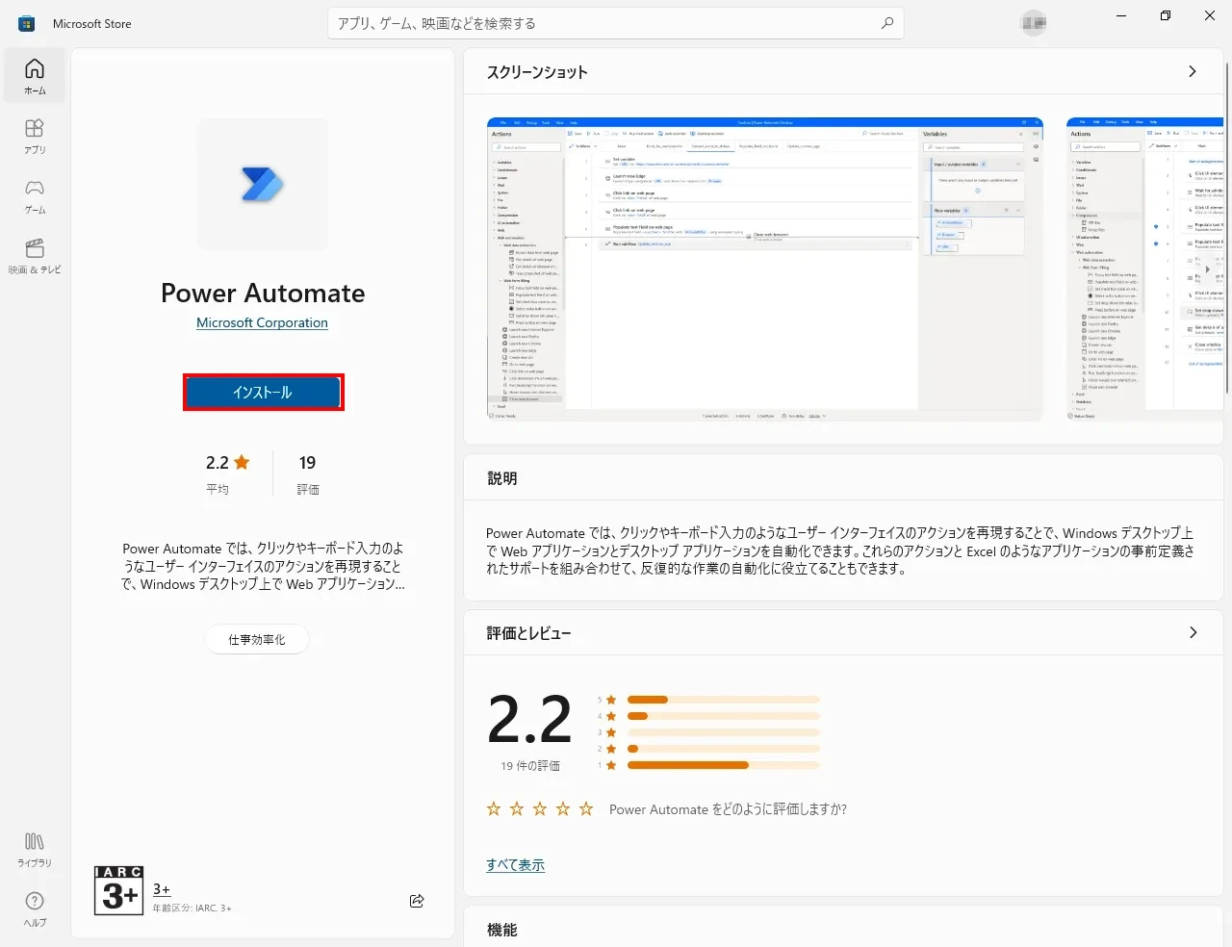Click the インストール button
Screen dimensions: 1232x947
[264, 393]
